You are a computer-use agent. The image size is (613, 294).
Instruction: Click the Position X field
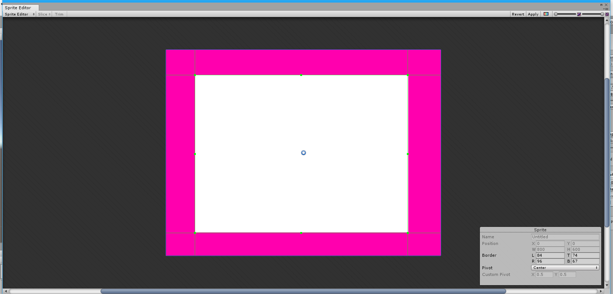tap(550, 243)
